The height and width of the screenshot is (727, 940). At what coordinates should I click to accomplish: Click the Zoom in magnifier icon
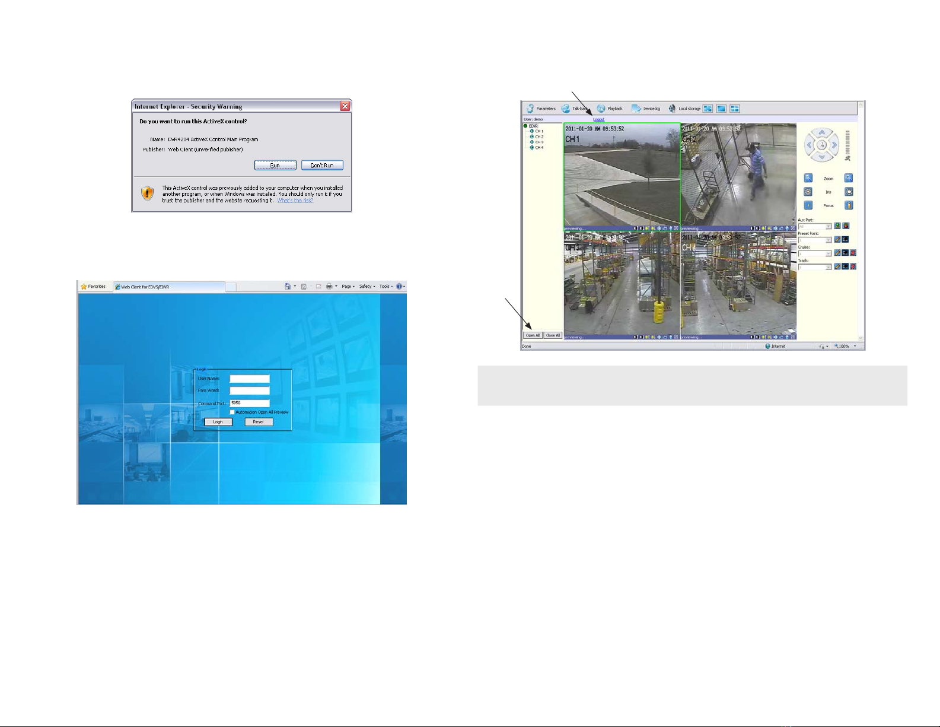[849, 178]
